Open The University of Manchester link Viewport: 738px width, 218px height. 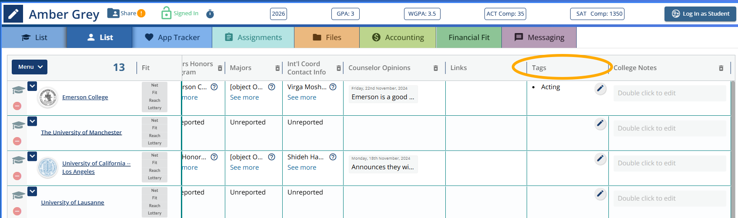pyautogui.click(x=81, y=133)
